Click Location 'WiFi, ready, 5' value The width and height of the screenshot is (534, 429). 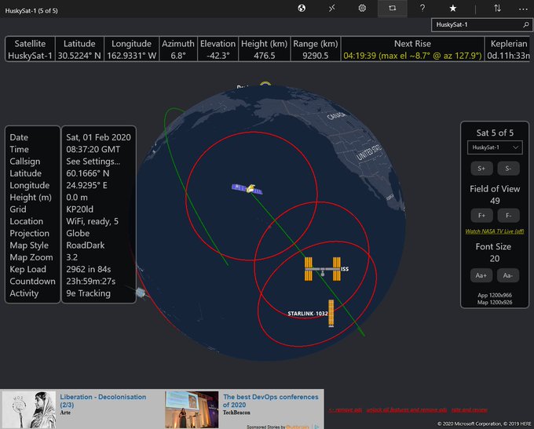click(93, 221)
